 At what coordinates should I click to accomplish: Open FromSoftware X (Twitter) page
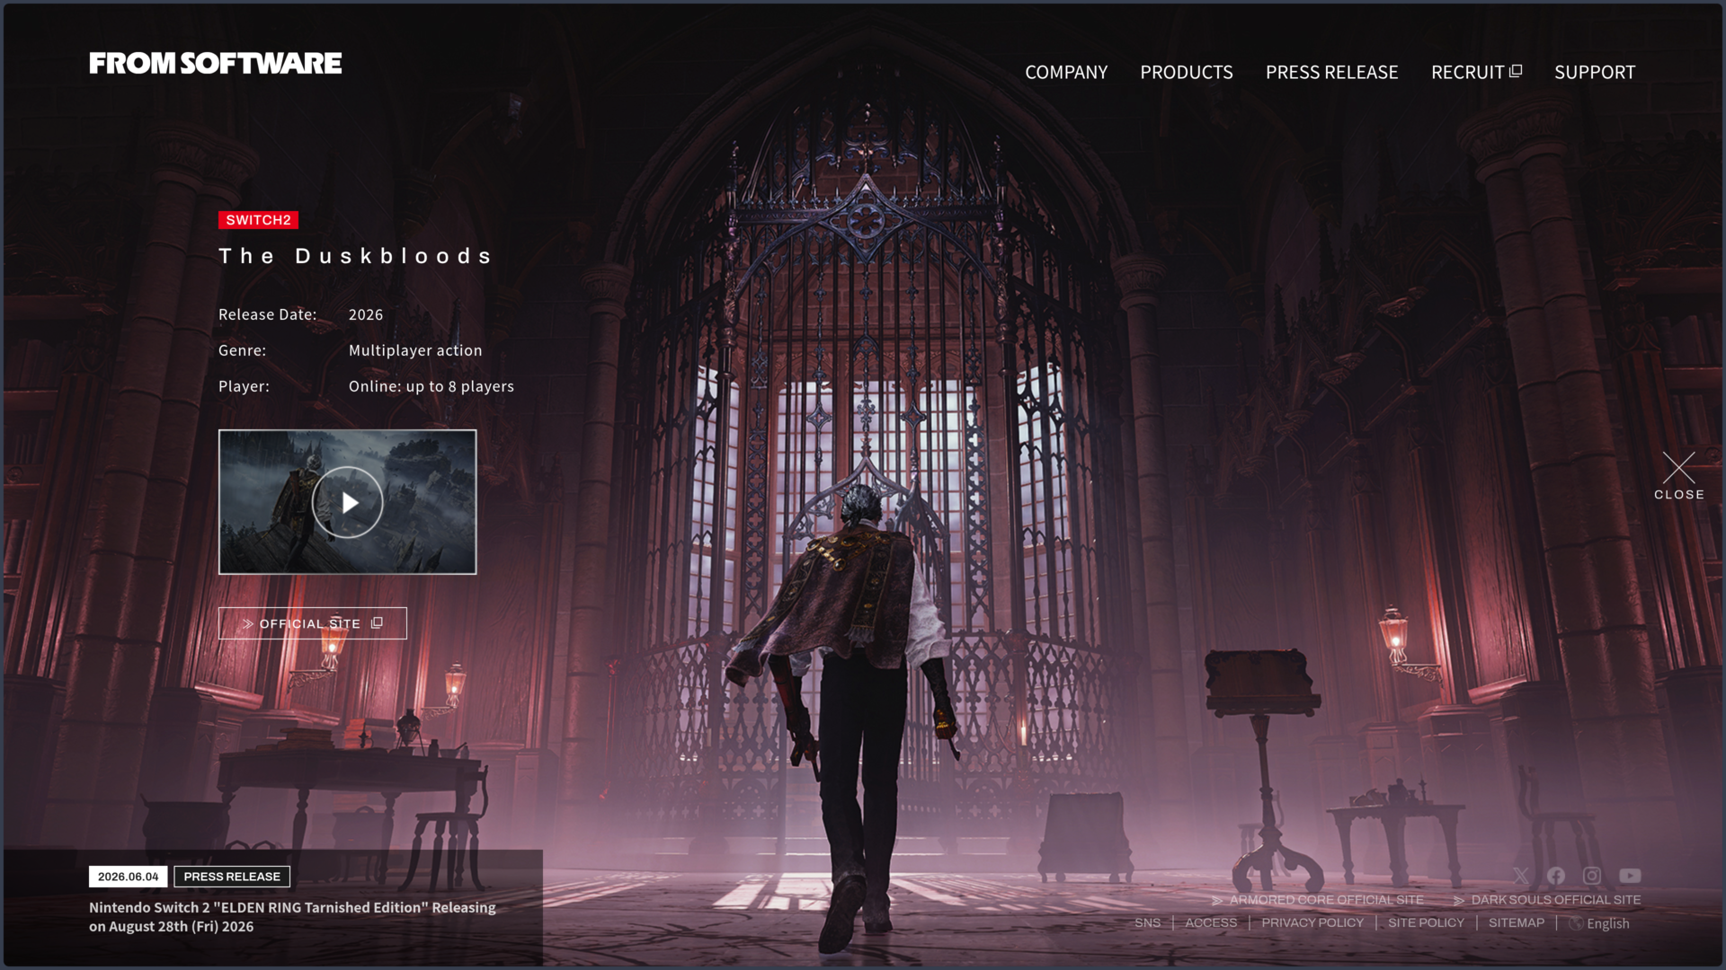(x=1520, y=876)
